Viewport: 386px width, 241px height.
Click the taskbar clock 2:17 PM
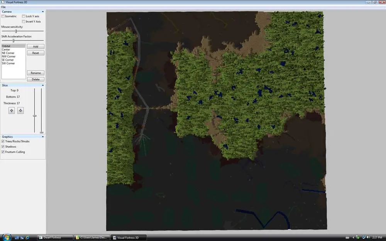377,238
